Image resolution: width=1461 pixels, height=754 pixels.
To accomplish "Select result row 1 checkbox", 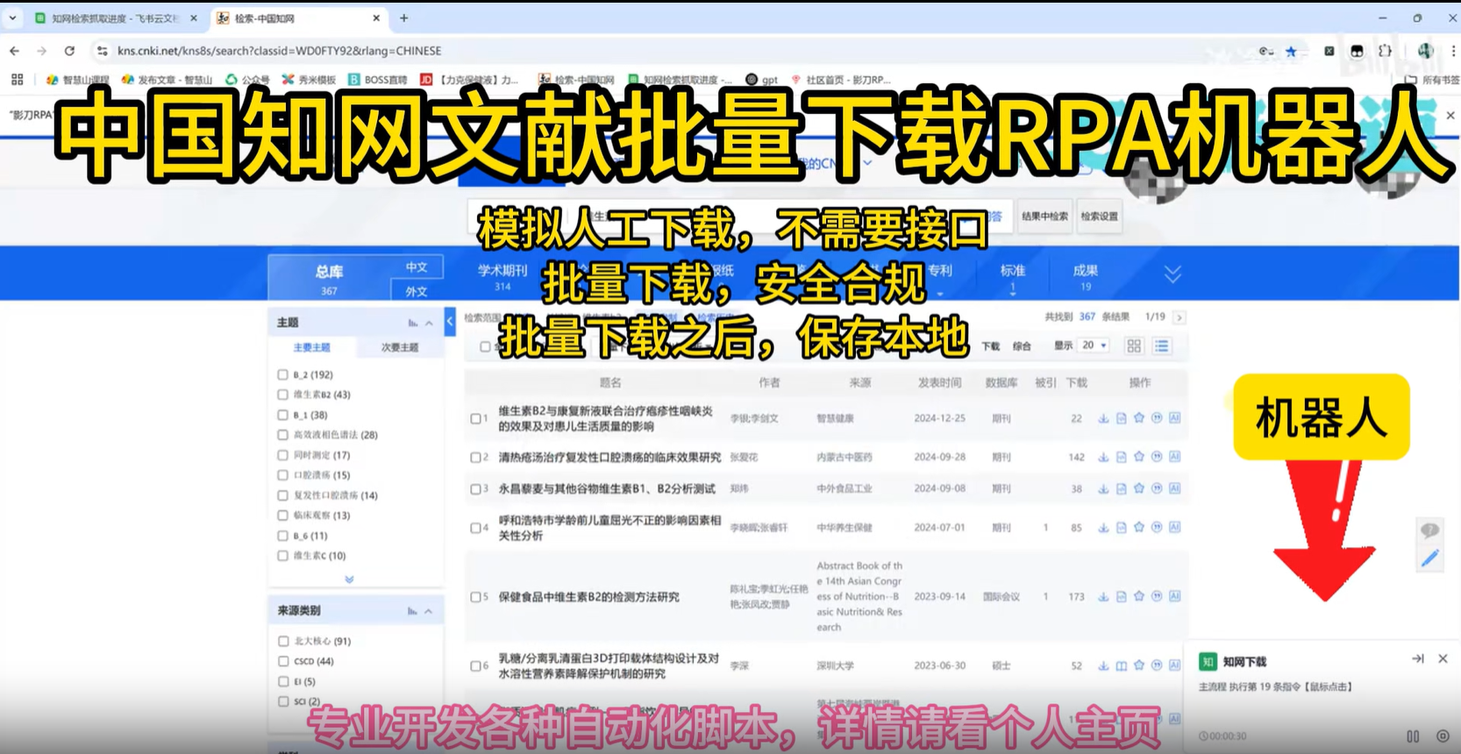I will click(475, 419).
